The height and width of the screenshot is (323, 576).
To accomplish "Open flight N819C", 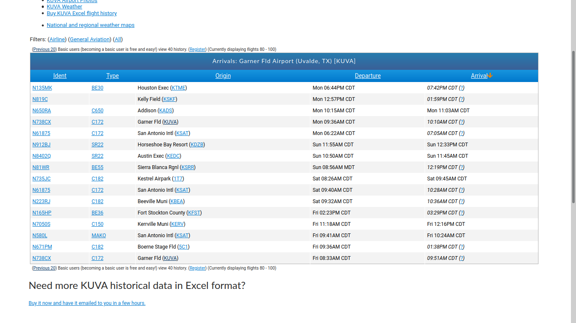I will pyautogui.click(x=40, y=99).
